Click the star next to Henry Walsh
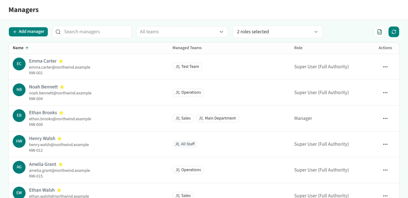The width and height of the screenshot is (408, 198). [59, 139]
